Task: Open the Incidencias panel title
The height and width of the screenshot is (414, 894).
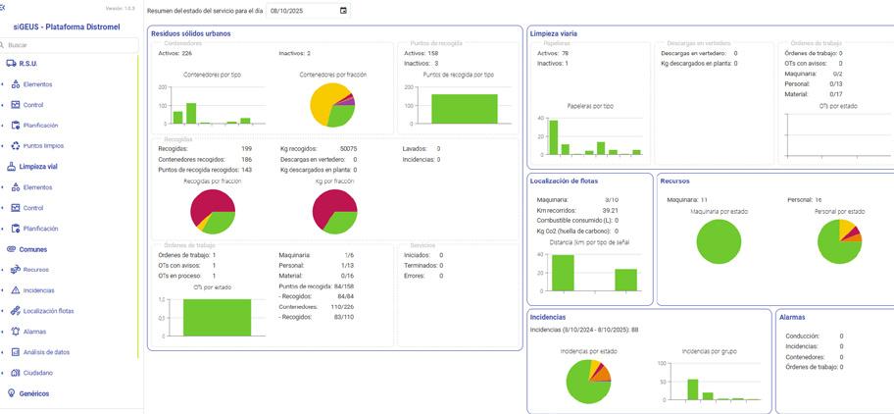Action: coord(548,317)
